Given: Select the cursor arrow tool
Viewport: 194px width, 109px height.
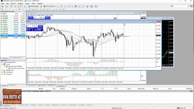Looking at the screenshot, I should pos(2,9).
